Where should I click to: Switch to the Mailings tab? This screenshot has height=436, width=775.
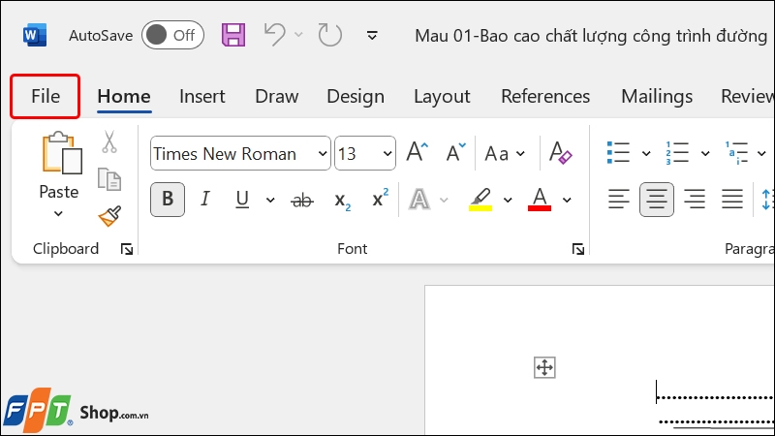(657, 96)
